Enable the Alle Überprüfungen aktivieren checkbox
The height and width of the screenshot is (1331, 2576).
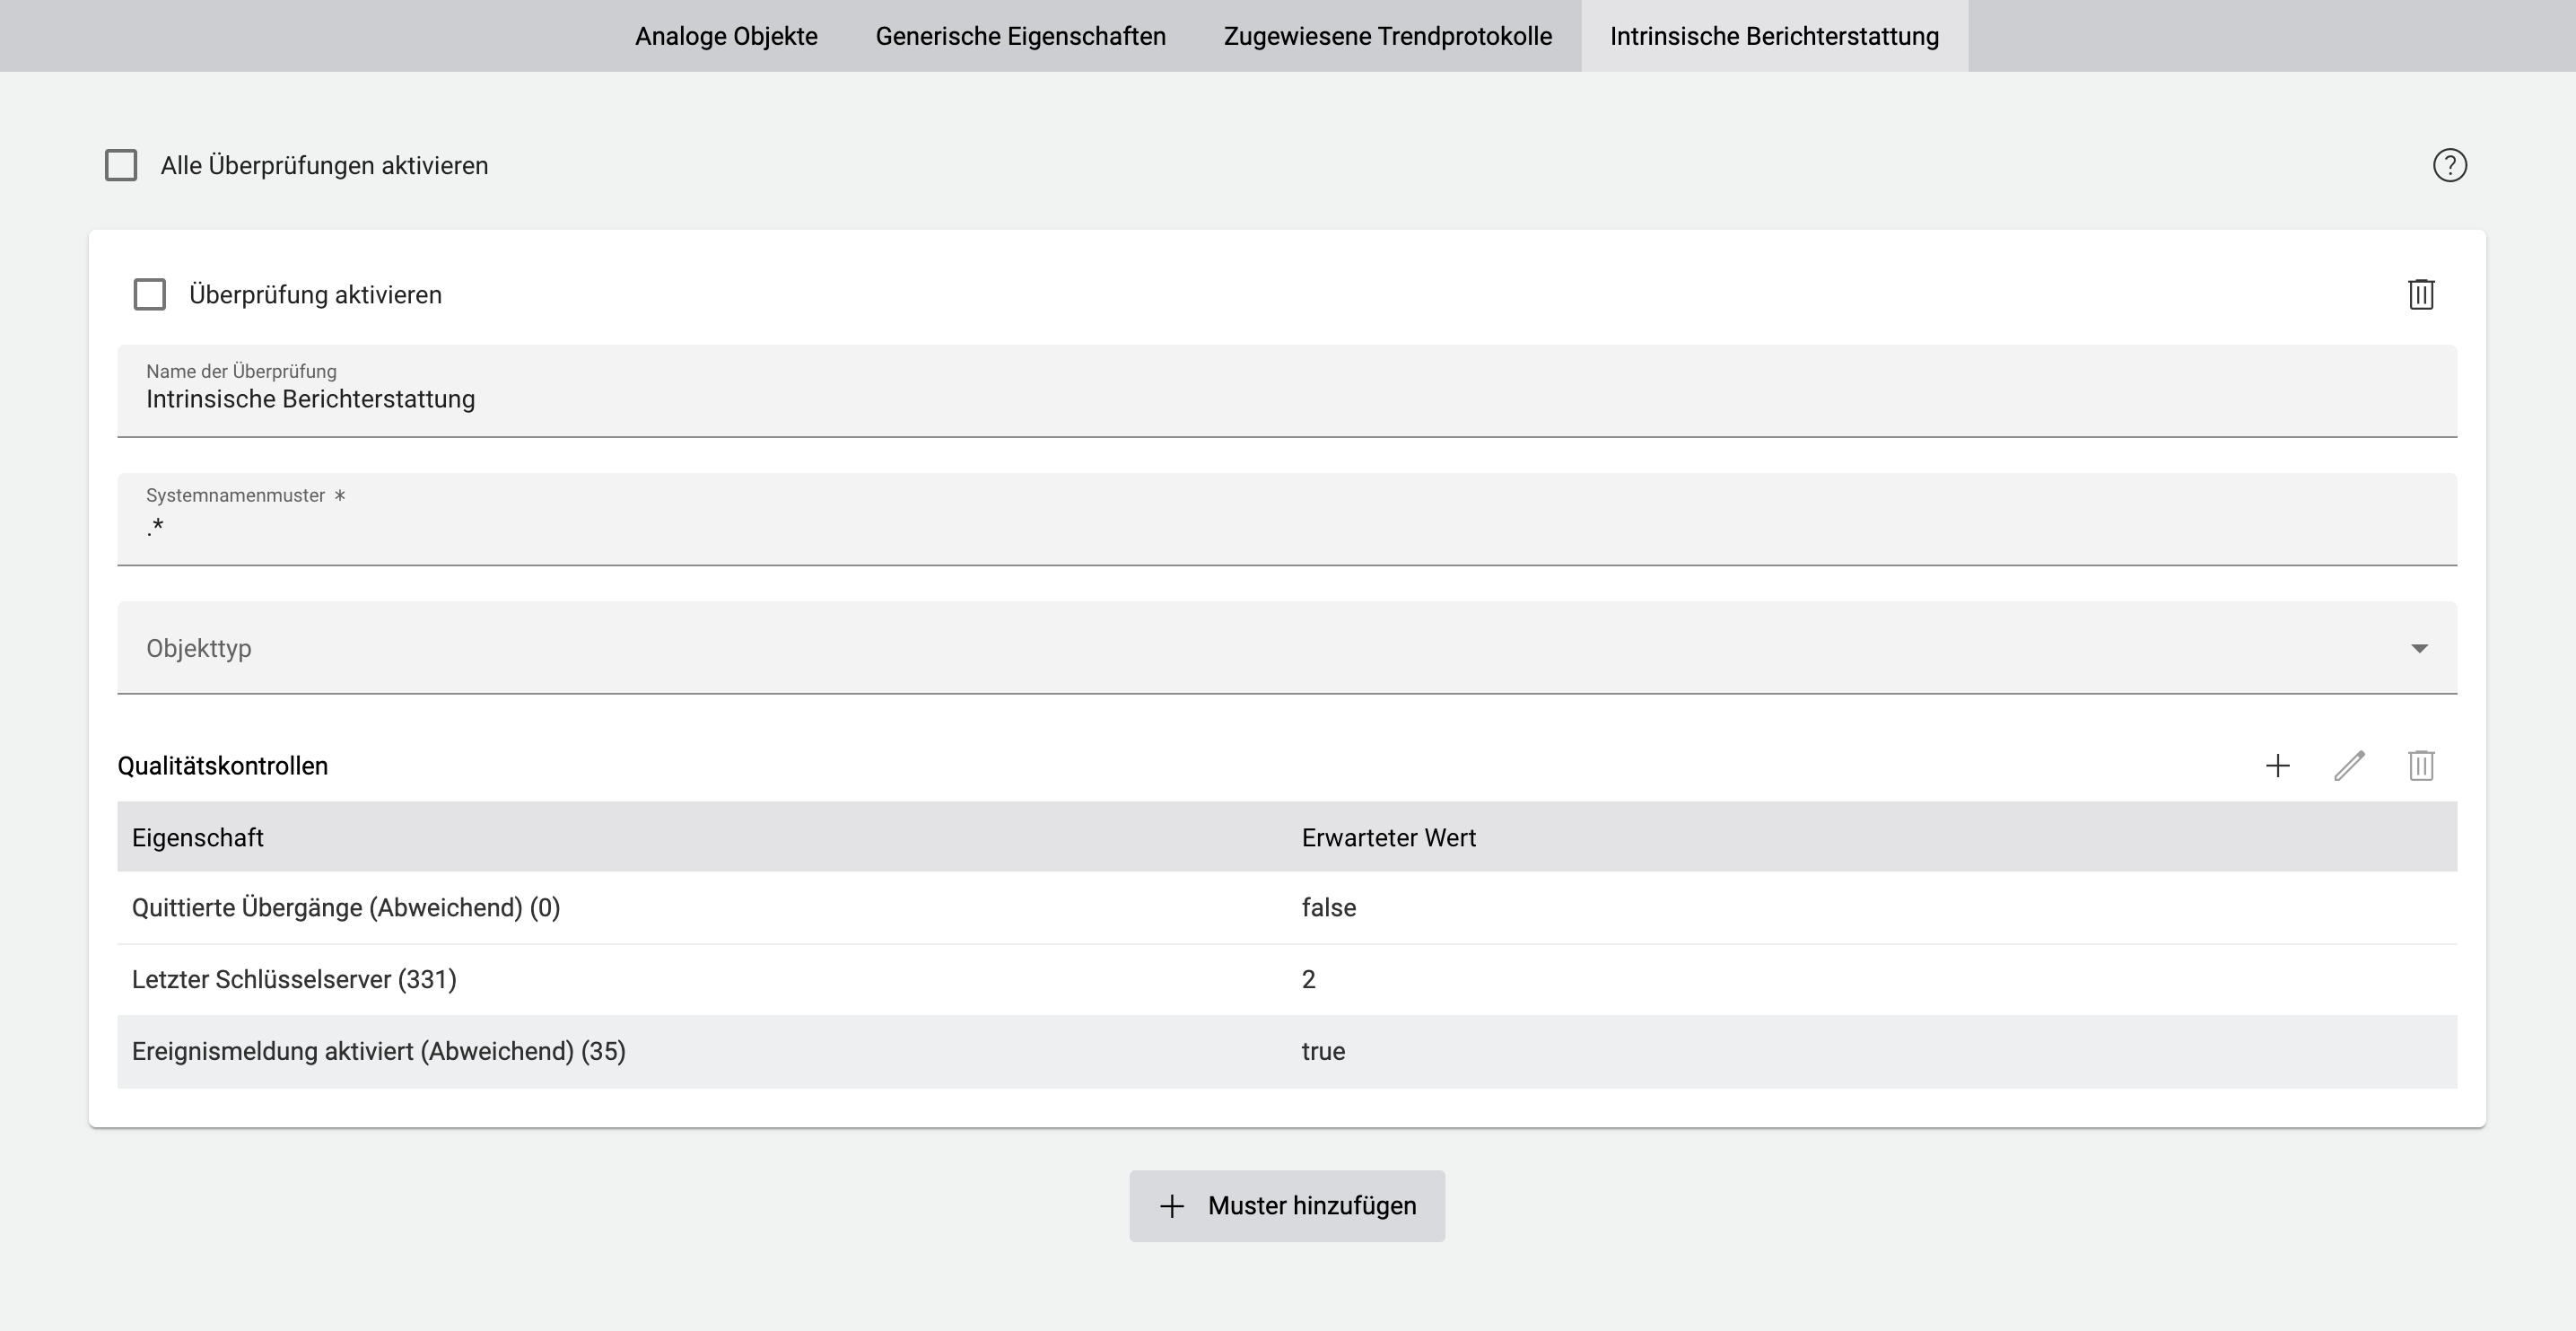[x=121, y=164]
